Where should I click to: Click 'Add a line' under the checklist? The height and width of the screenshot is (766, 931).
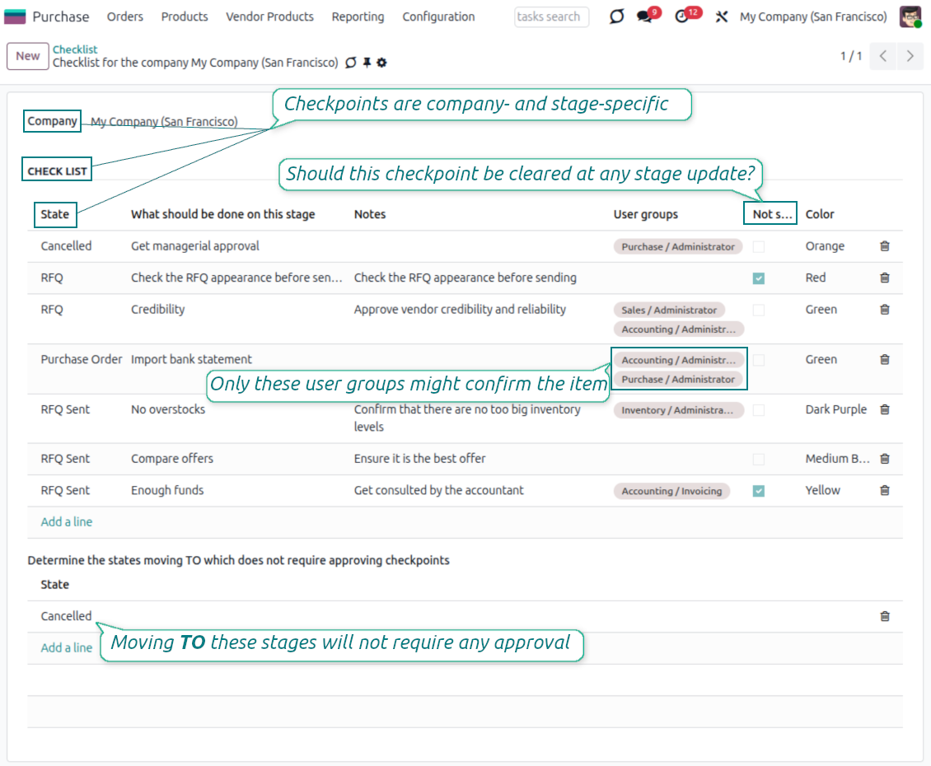66,521
